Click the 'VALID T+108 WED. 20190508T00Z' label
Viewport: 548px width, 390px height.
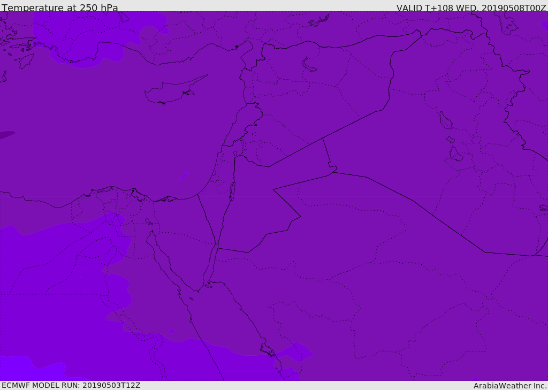[471, 7]
